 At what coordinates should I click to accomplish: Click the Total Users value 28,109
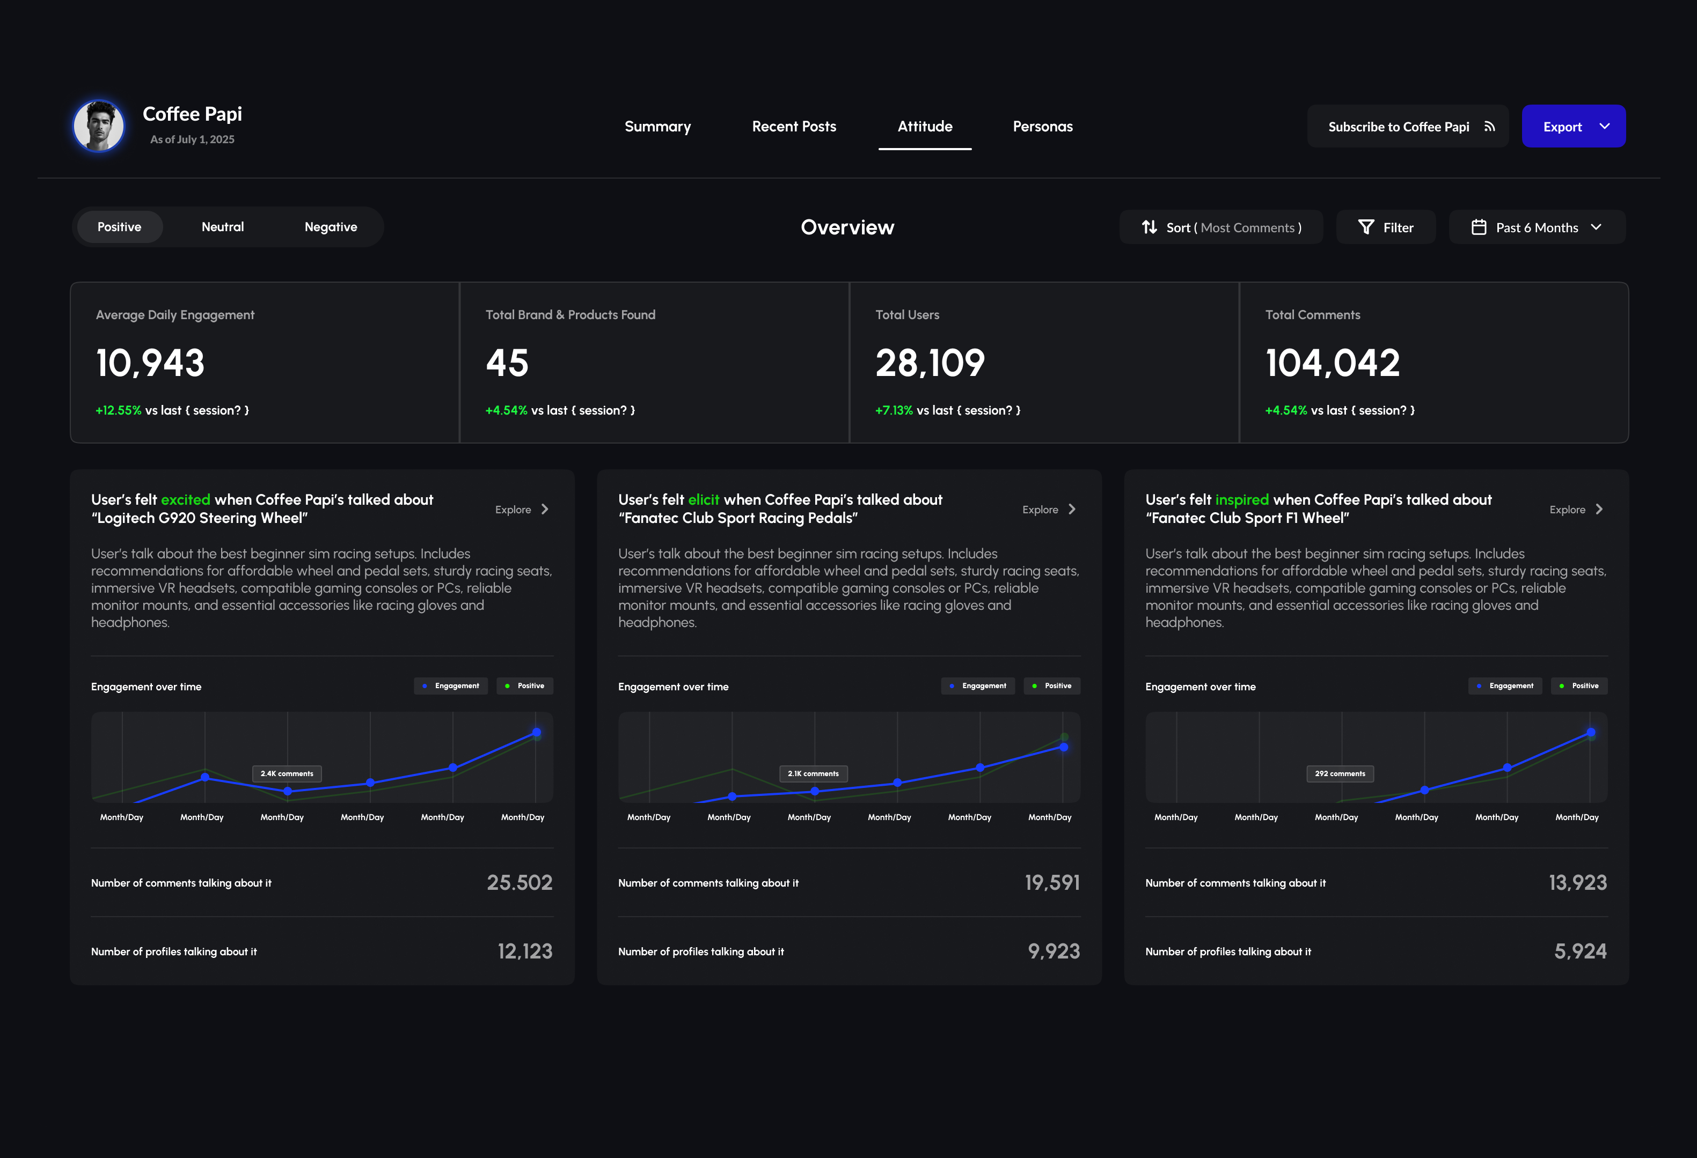tap(930, 363)
